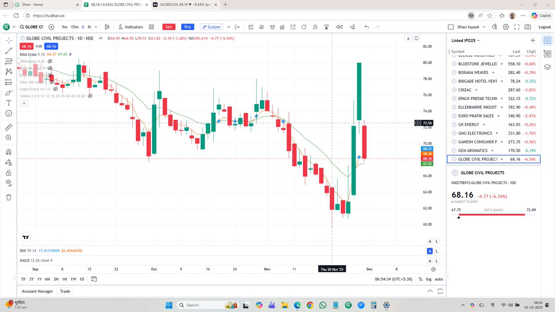This screenshot has height=312, width=555.
Task: Toggle hide all drawings eye icon
Action: coord(8,183)
